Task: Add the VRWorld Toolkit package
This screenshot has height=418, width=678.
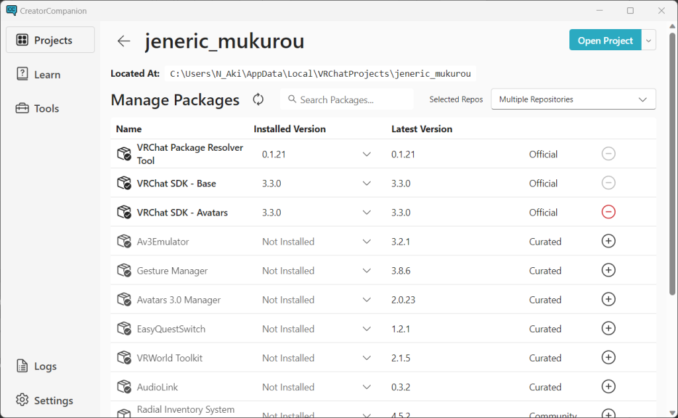Action: click(x=608, y=358)
